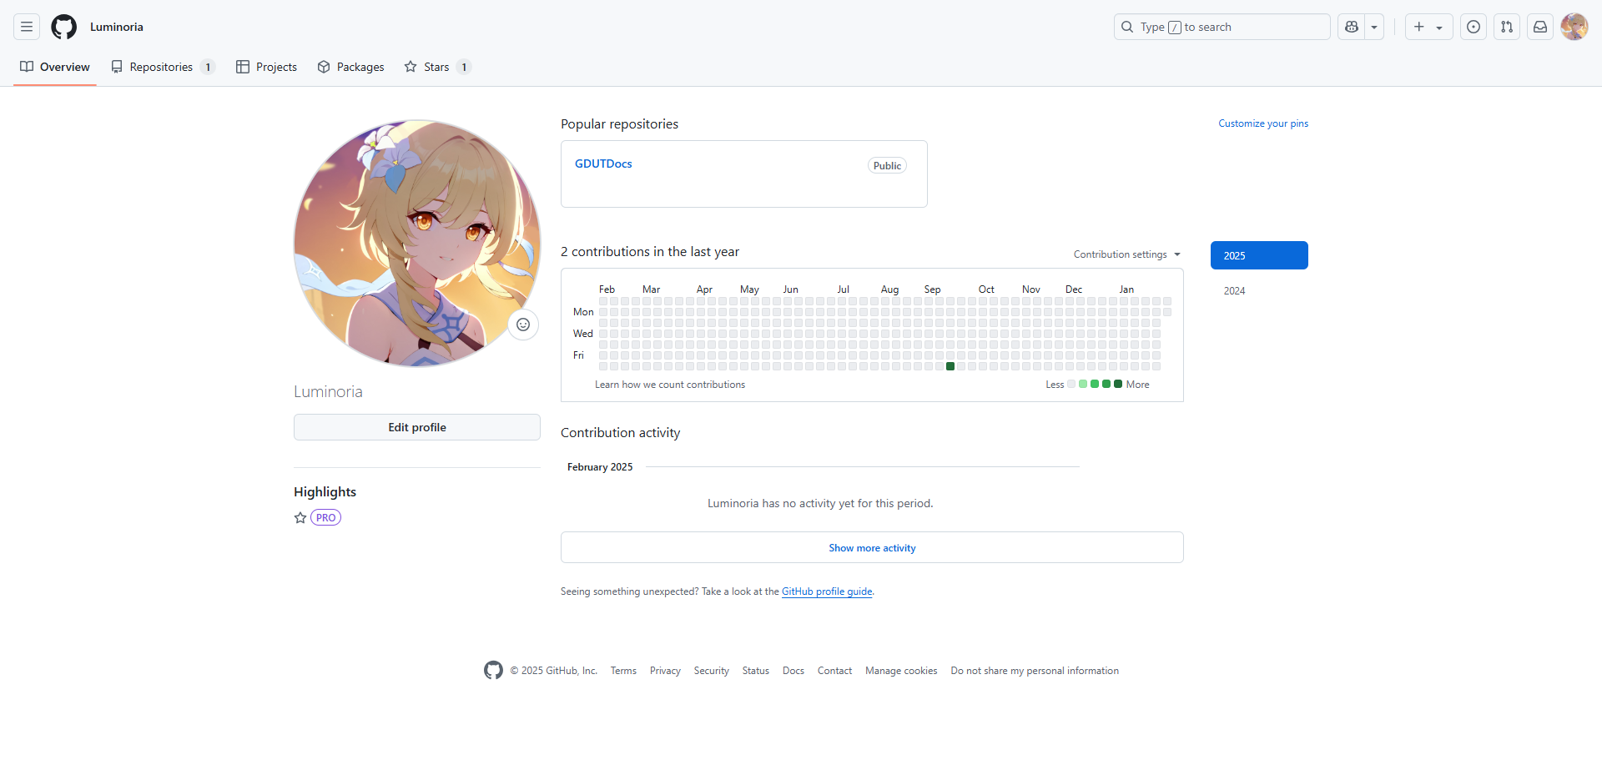
Task: Click the dark green contribution square
Action: coord(950,366)
